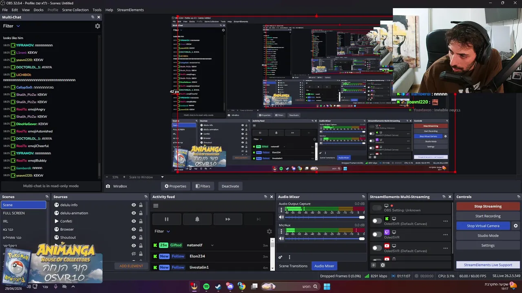Screen dimensions: 522x293
Task: Enable the YouTube OdedSVR Default Canvas toggle
Action: pyautogui.click(x=377, y=248)
